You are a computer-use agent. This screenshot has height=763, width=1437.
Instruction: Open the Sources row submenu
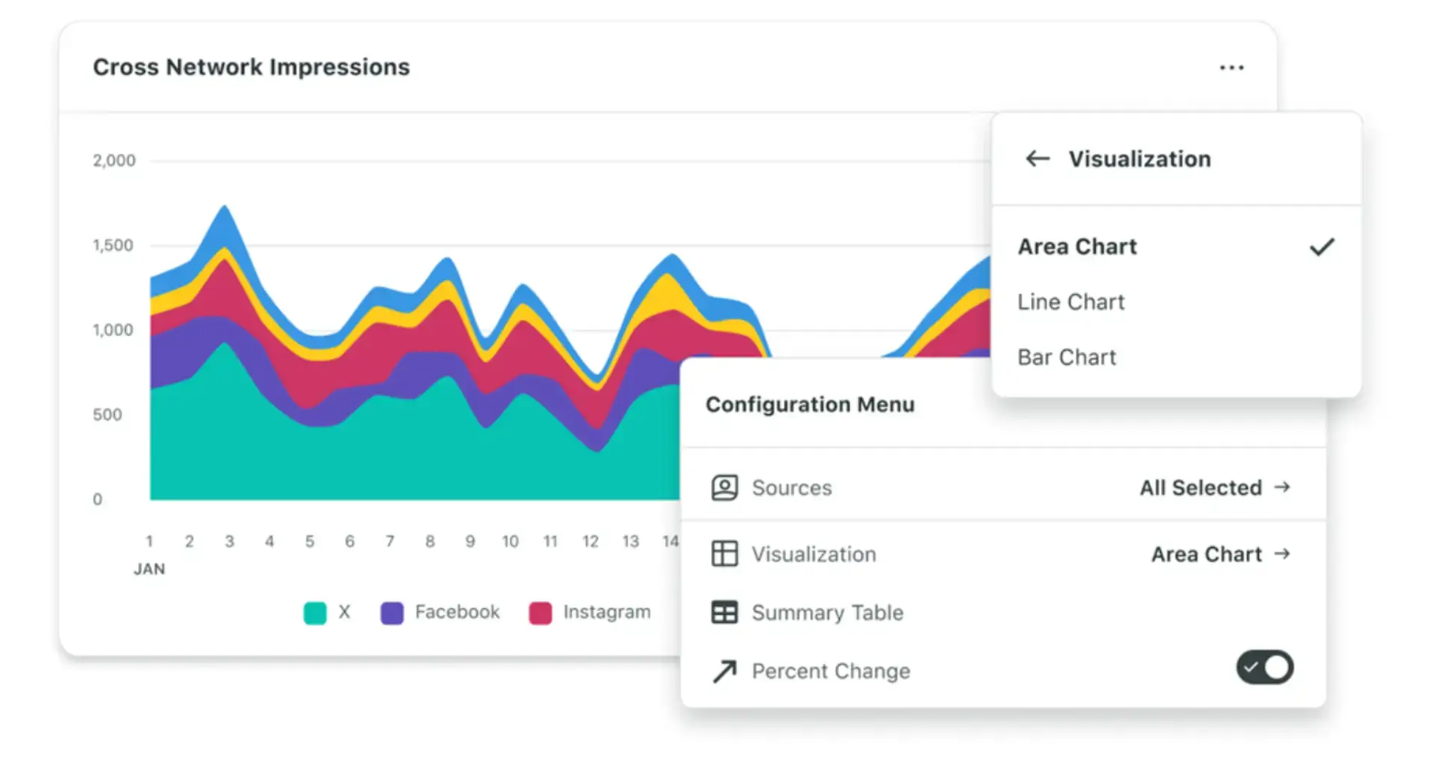(1003, 488)
